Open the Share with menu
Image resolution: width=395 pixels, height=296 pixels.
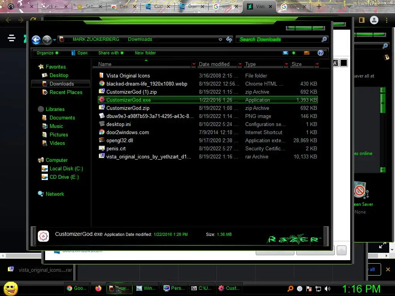[111, 53]
